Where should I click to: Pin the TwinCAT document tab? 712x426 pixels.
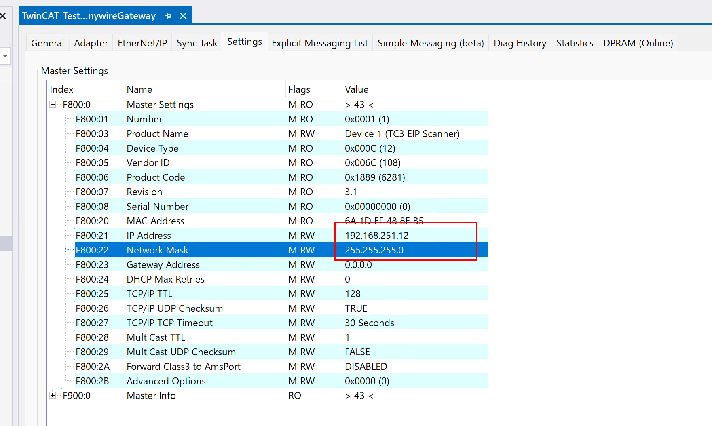point(168,16)
